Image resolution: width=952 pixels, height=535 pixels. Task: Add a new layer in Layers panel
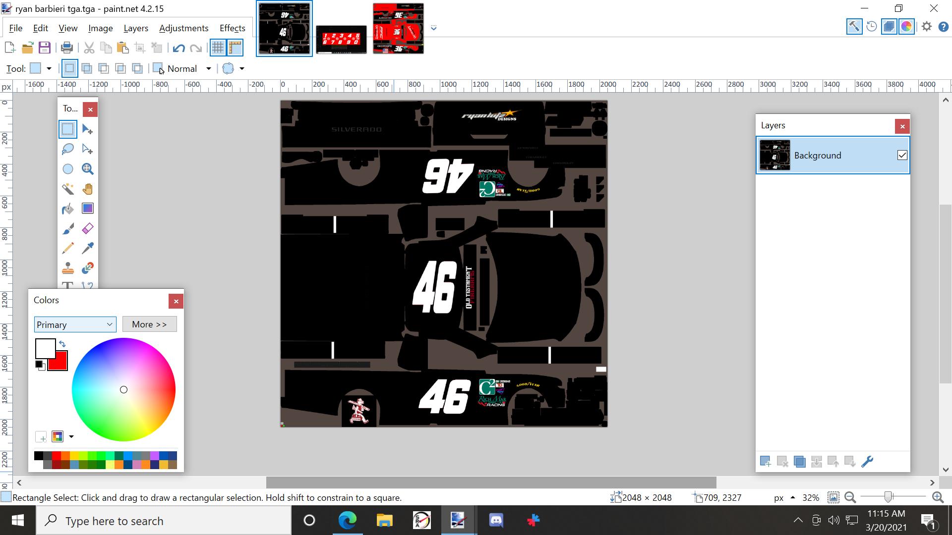[x=766, y=461]
